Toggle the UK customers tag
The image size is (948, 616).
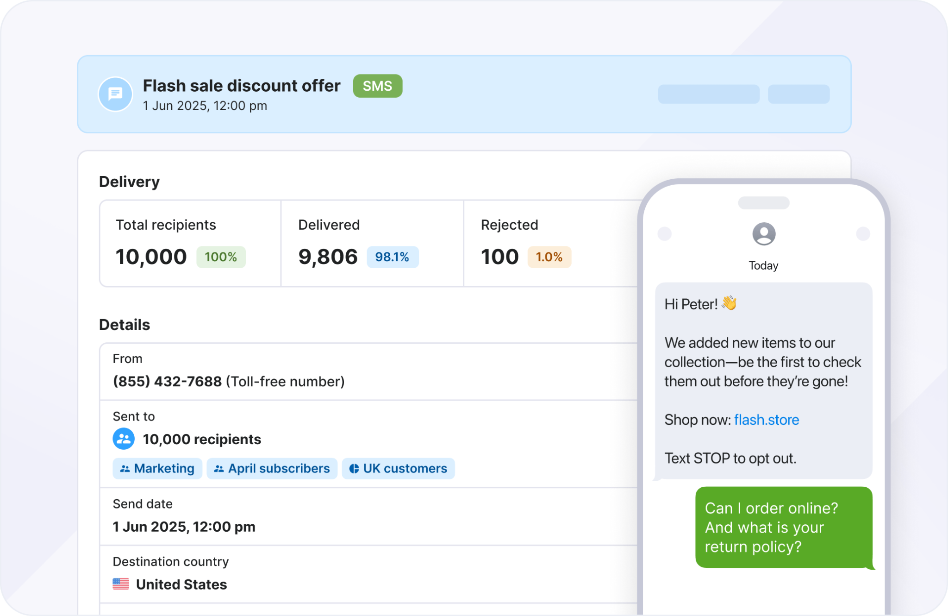coord(398,468)
